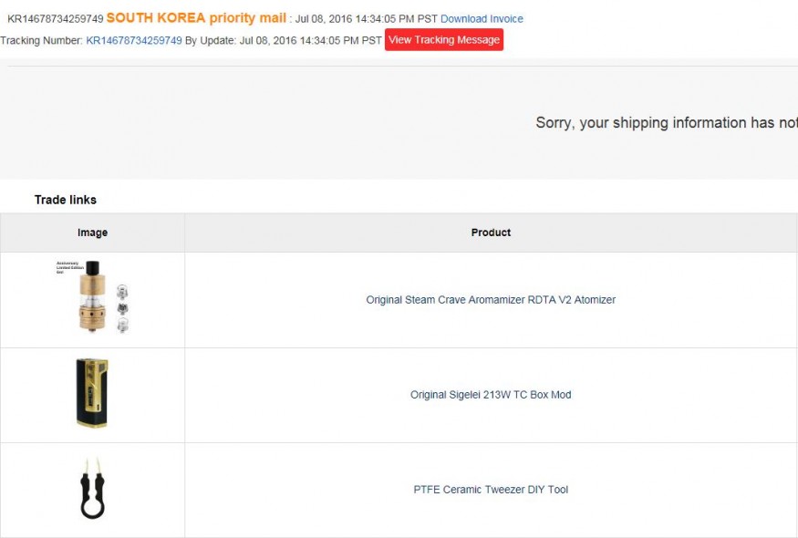Open the gold Aromamizer atomizer product image
The width and height of the screenshot is (798, 538).
(90, 297)
